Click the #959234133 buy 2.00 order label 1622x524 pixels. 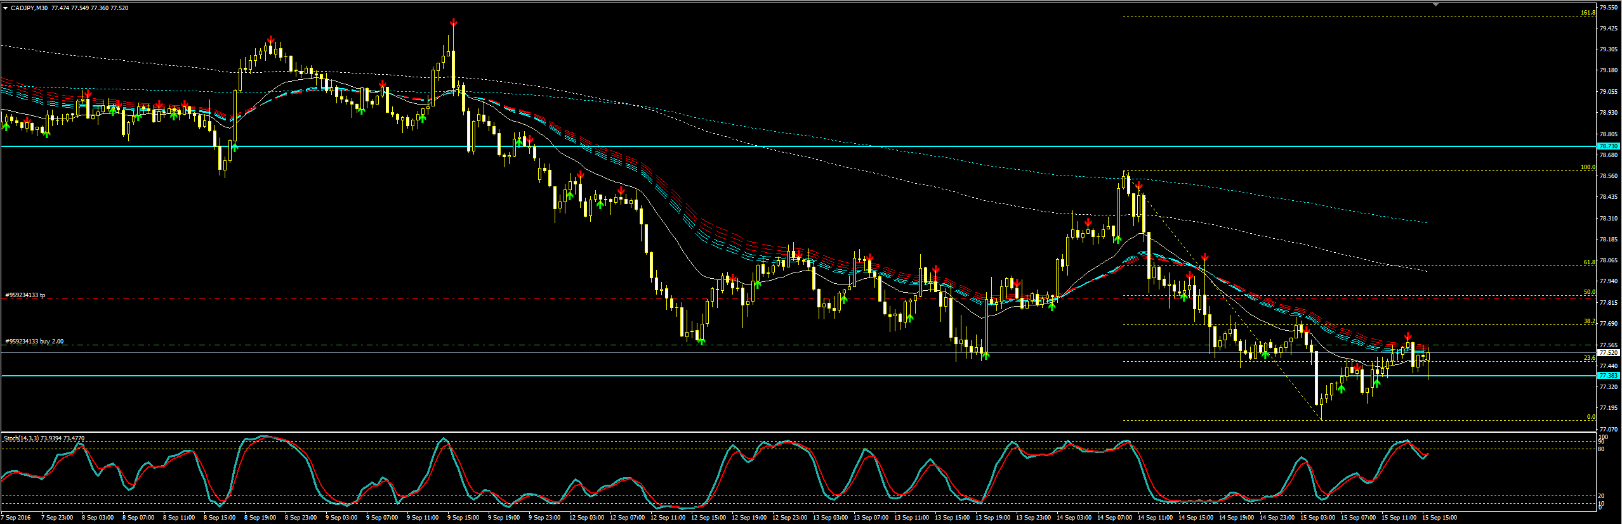pos(34,342)
